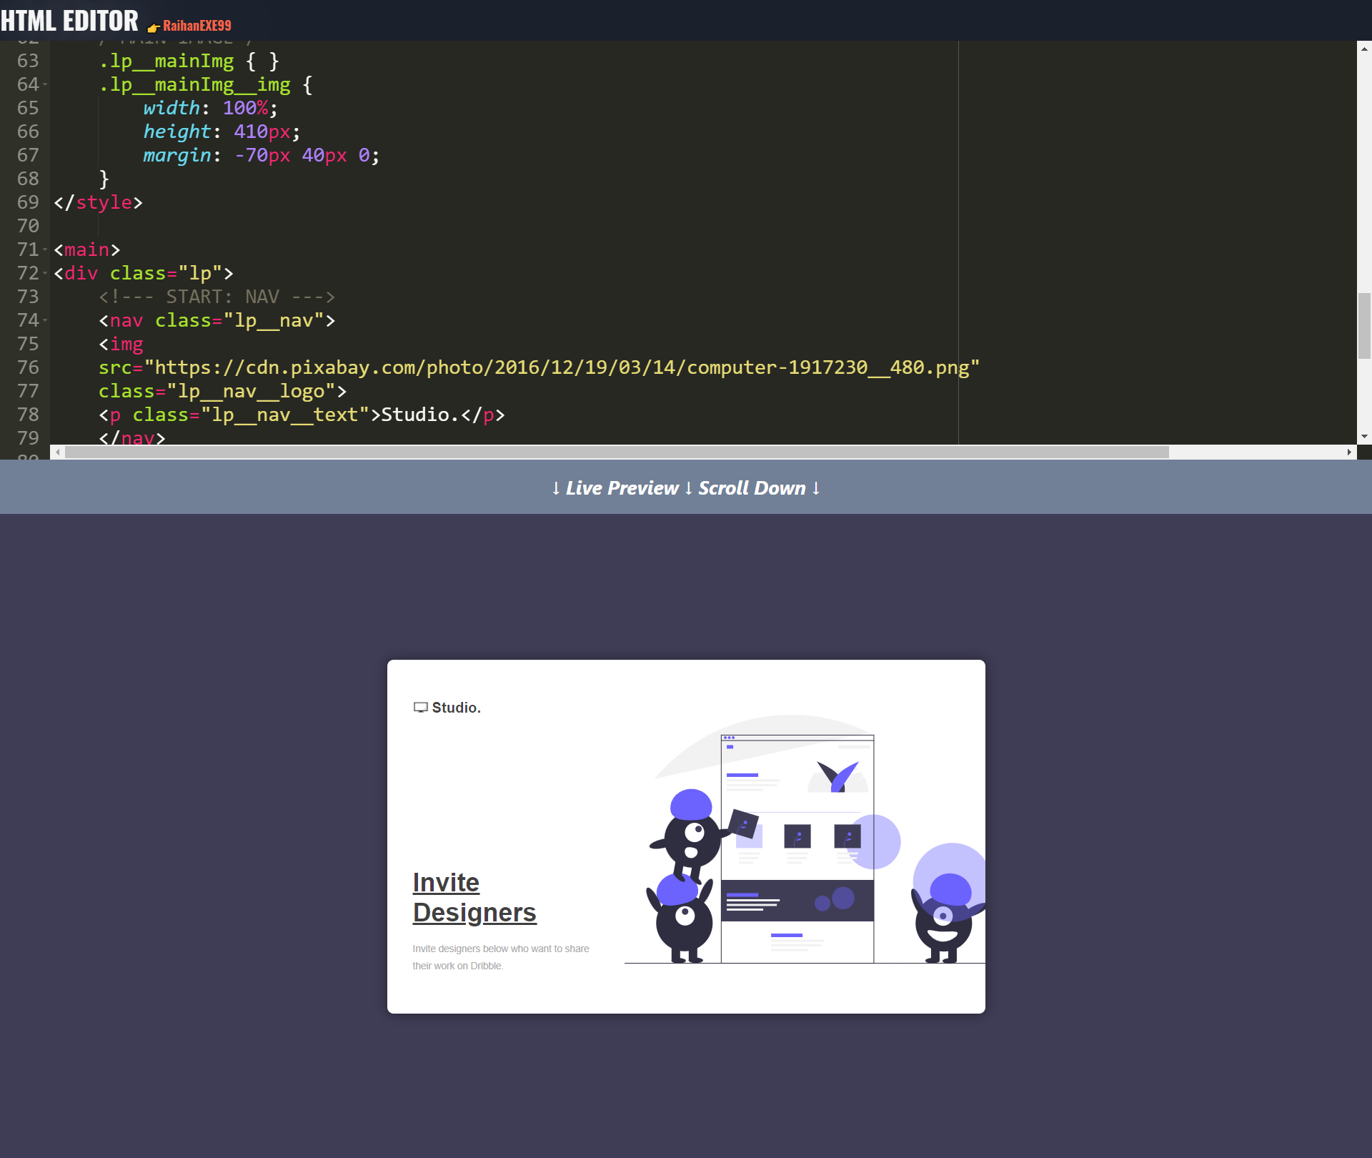The image size is (1372, 1158).
Task: Open the RaihanEXE99 author link
Action: tap(197, 26)
